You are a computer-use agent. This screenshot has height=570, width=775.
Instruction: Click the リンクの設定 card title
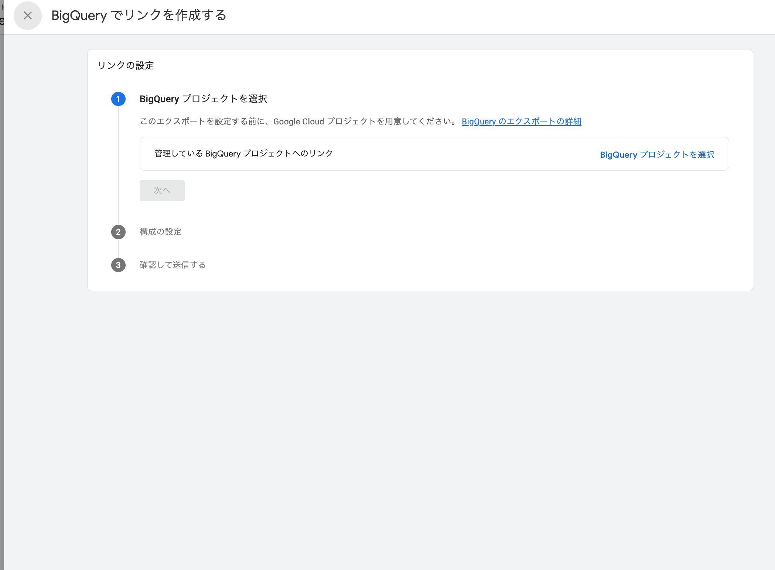[x=126, y=65]
